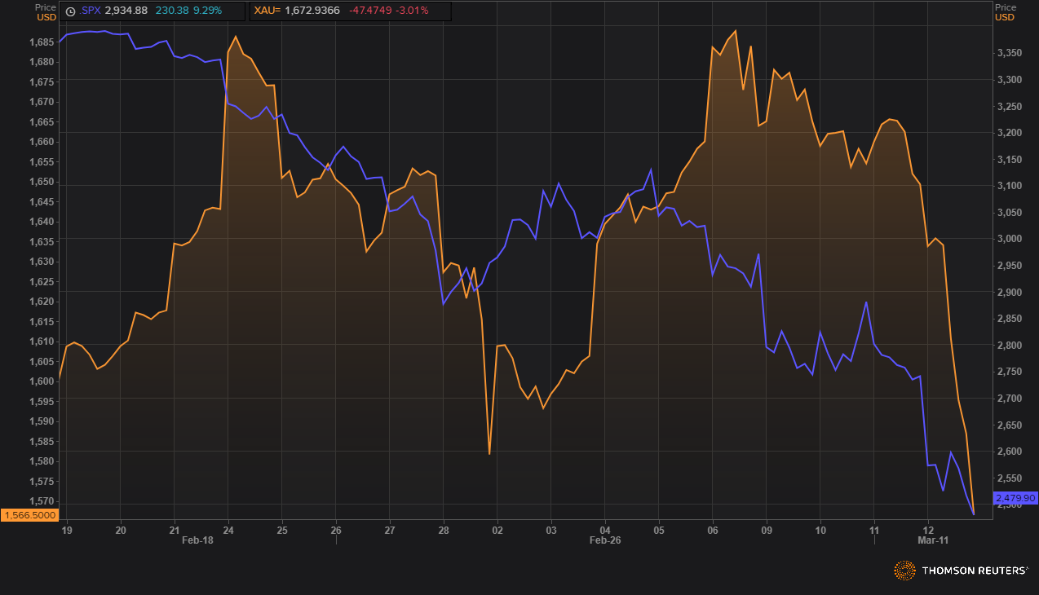
Task: Click the 3,350 right axis value
Action: pos(1008,53)
